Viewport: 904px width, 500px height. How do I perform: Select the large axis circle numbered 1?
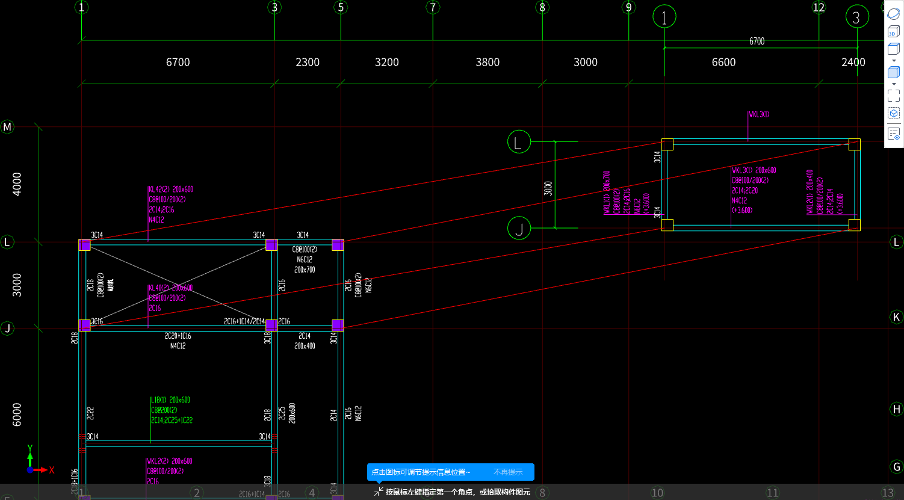click(664, 17)
